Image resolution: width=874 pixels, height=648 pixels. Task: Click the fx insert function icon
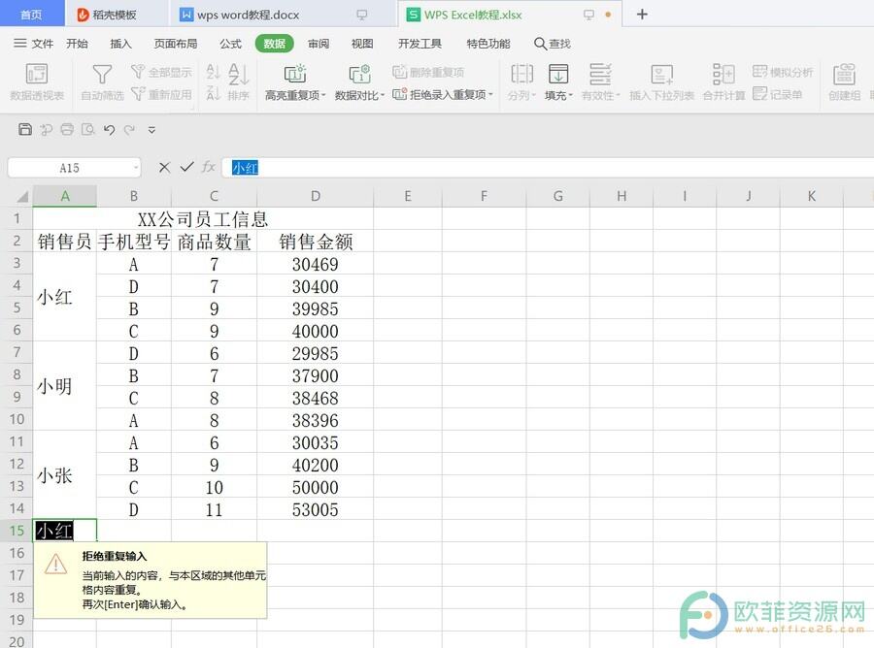(209, 167)
